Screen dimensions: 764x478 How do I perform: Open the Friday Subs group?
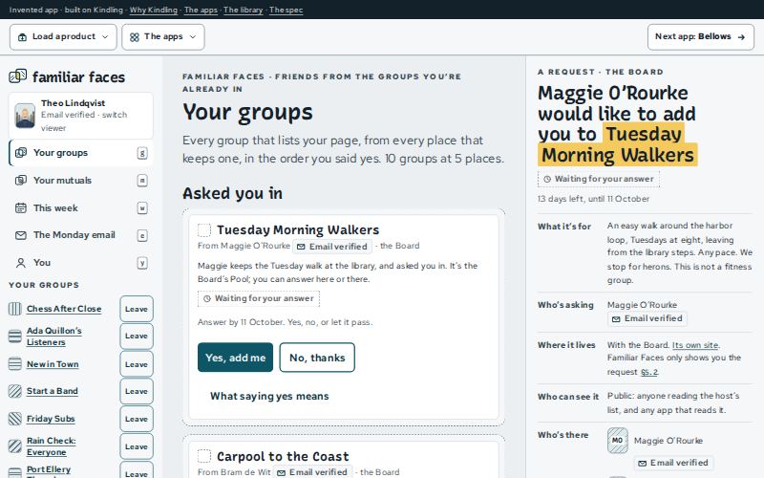(51, 419)
